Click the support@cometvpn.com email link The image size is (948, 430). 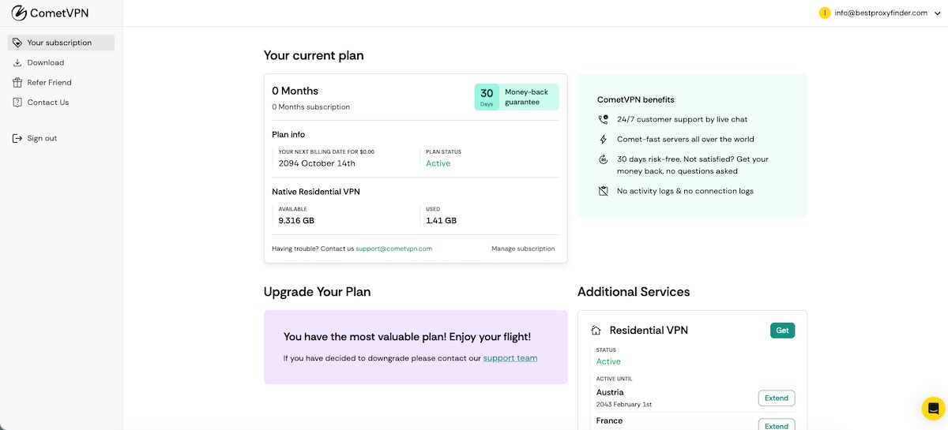pyautogui.click(x=393, y=249)
